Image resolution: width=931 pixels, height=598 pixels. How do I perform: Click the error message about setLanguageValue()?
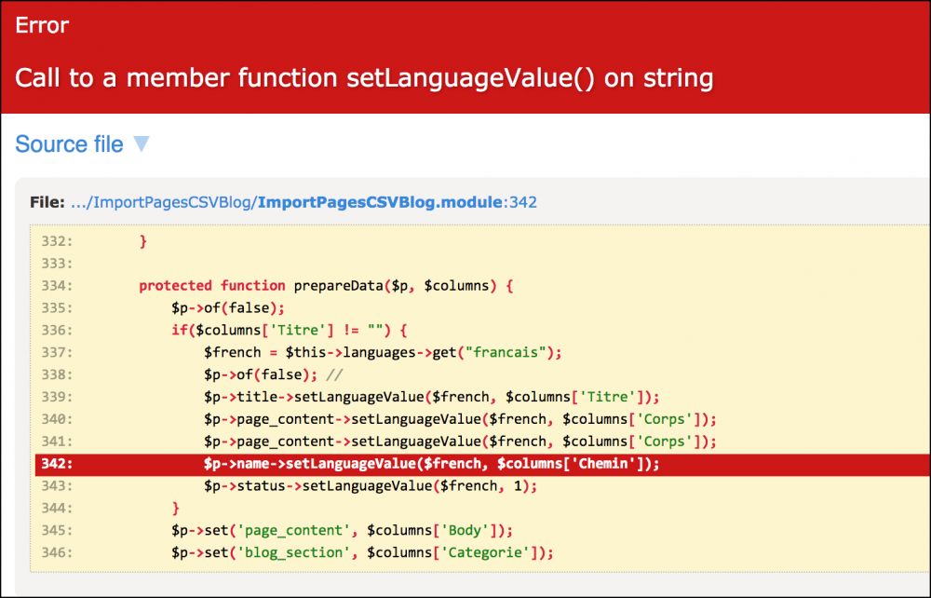364,77
